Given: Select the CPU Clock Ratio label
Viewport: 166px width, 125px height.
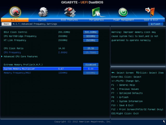Looking at the screenshot, I should click(13, 48).
